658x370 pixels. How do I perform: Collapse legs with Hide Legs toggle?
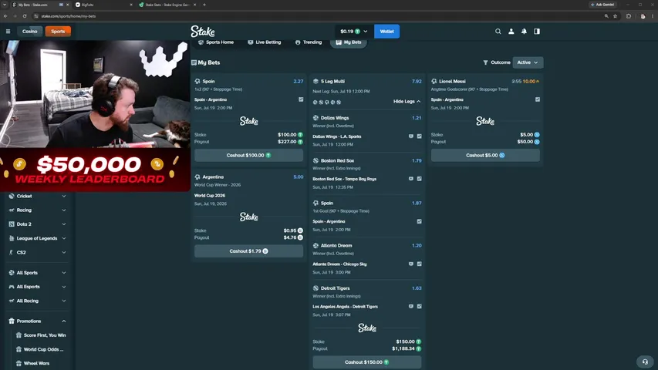tap(407, 102)
